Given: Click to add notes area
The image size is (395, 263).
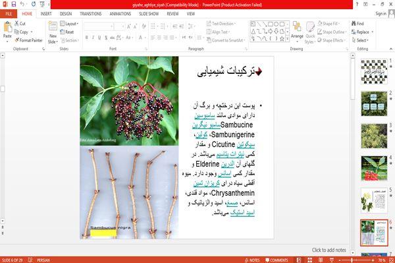Looking at the screenshot, I should tap(329, 250).
